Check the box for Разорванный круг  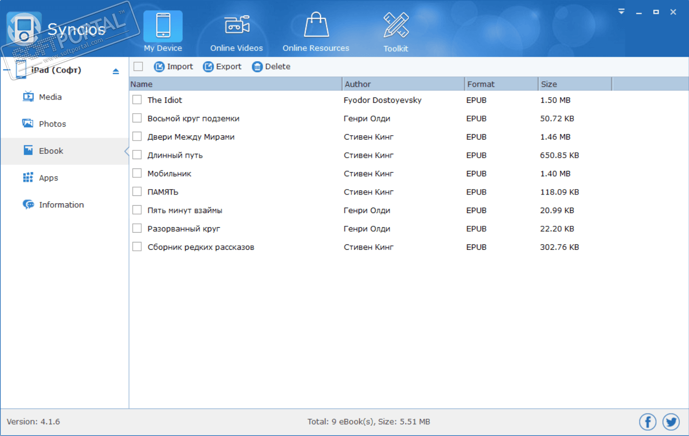click(x=137, y=228)
